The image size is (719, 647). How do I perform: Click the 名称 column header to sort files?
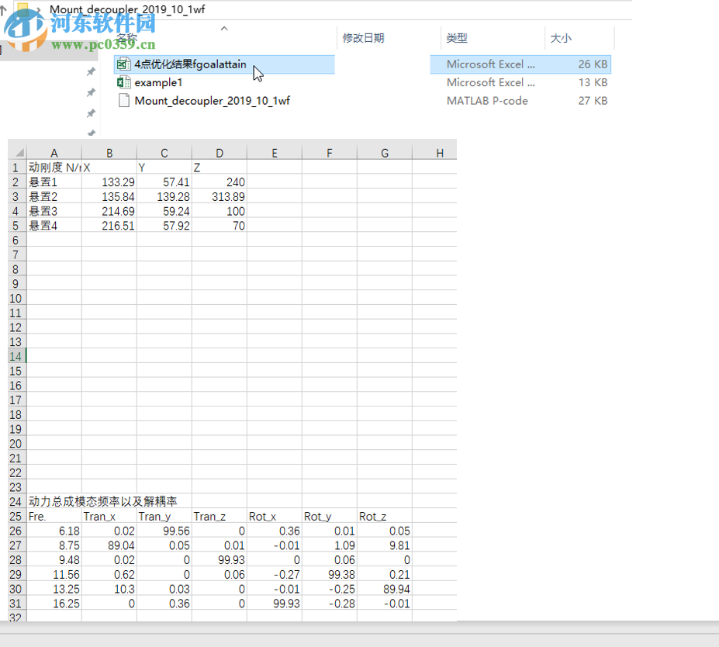tap(128, 37)
